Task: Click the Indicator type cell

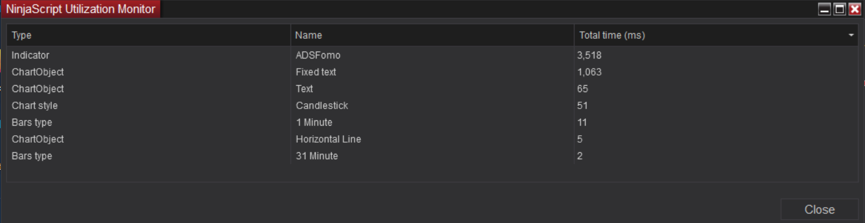Action: click(30, 55)
